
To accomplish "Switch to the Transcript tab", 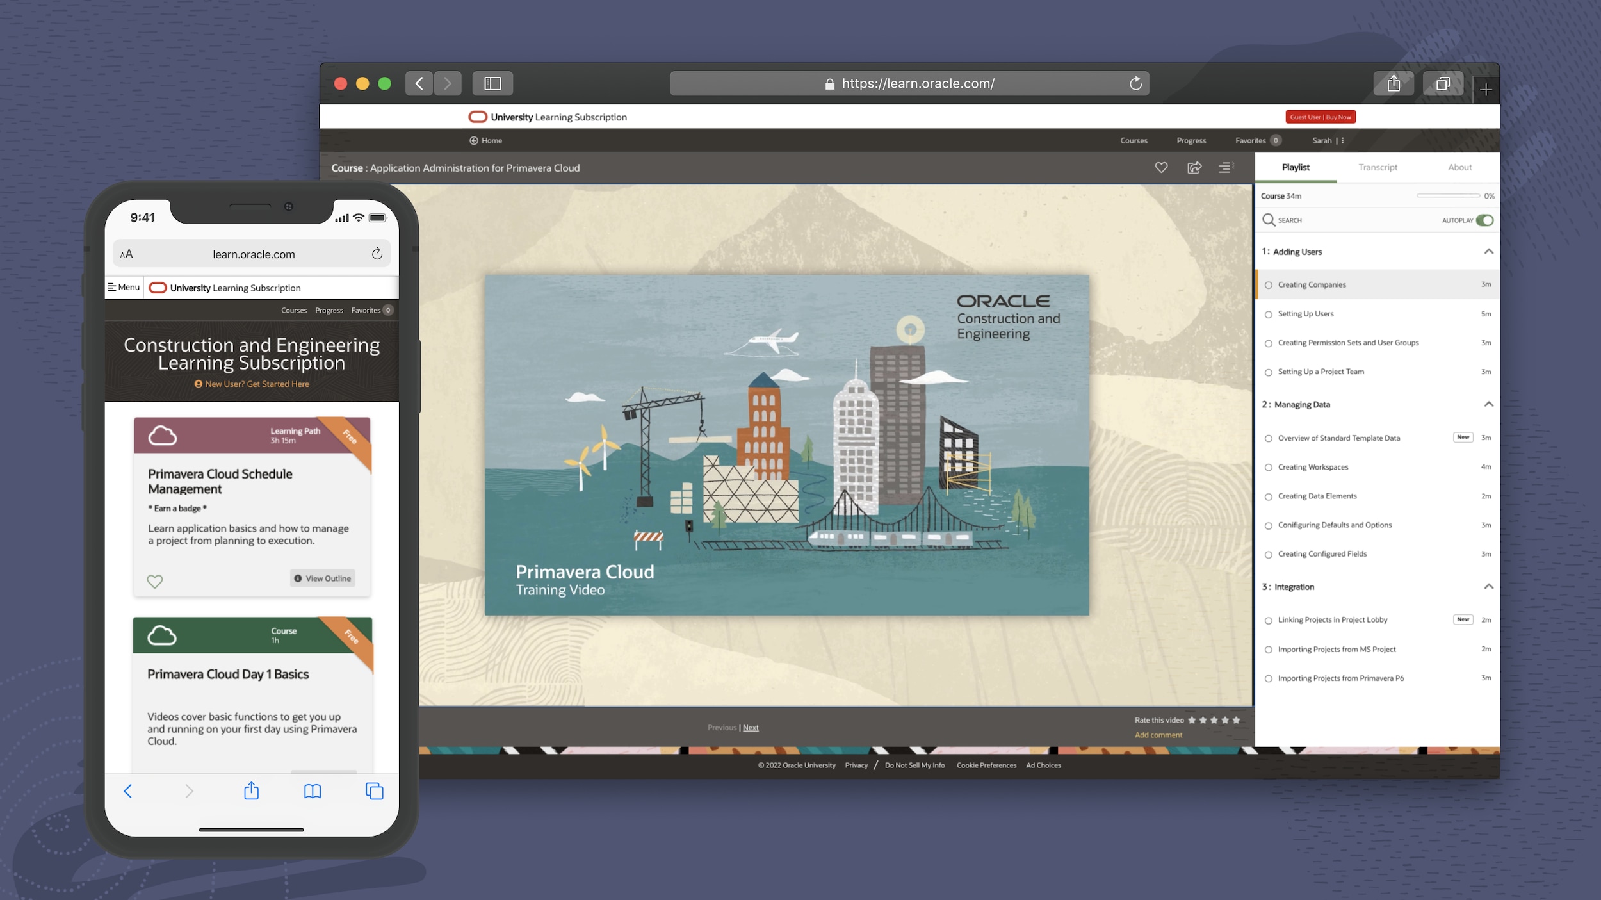I will point(1378,168).
